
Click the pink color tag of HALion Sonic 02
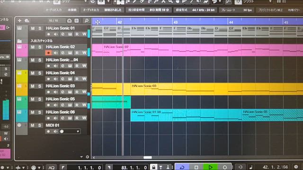(x=22, y=50)
